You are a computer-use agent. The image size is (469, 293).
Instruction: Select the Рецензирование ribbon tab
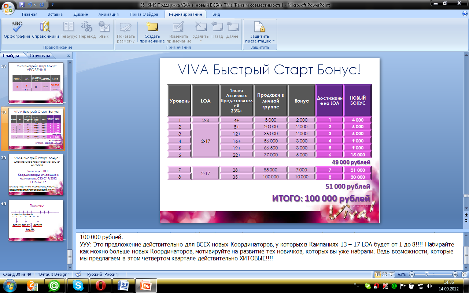(185, 14)
